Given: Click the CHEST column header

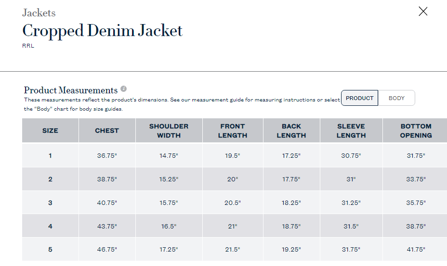Looking at the screenshot, I should tap(107, 130).
